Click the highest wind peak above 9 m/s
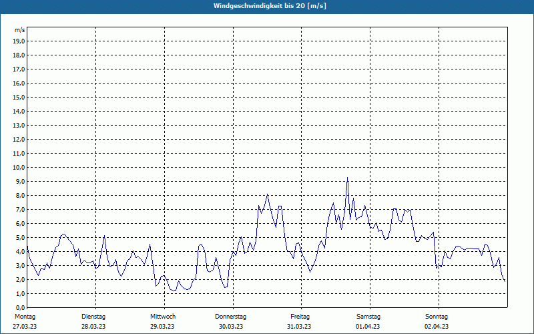 coord(347,178)
